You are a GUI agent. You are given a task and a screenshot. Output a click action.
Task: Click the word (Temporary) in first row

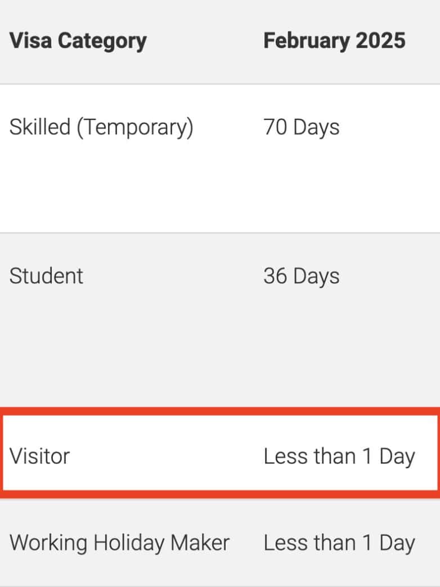135,128
